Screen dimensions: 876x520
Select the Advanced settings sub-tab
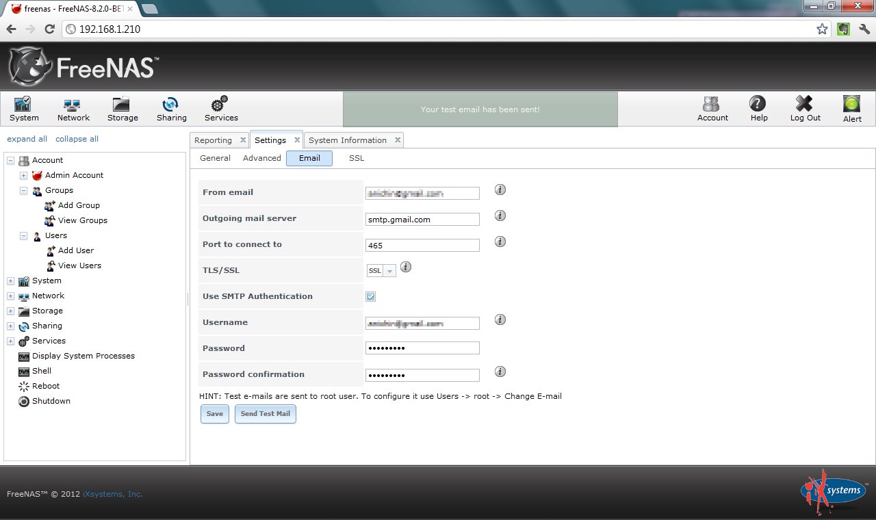pos(262,158)
